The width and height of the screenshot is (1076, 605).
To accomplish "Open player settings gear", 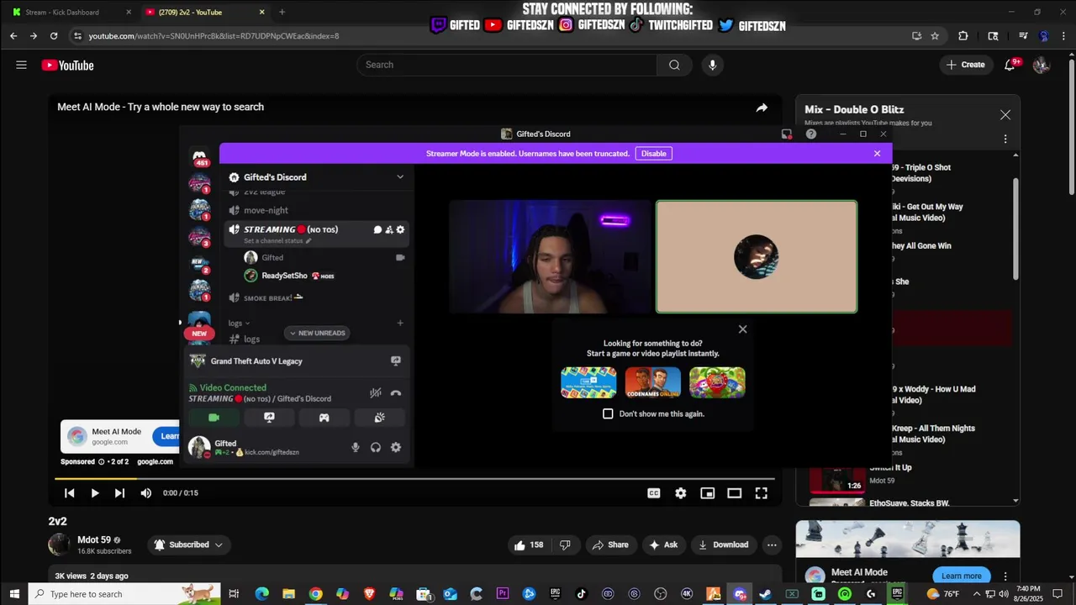I will pyautogui.click(x=681, y=493).
